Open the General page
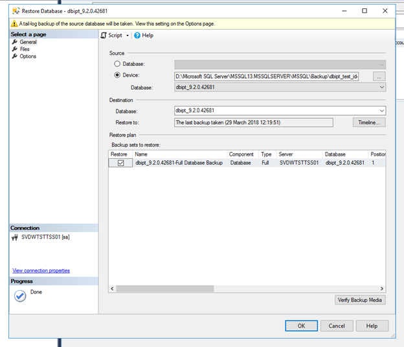 coord(28,42)
